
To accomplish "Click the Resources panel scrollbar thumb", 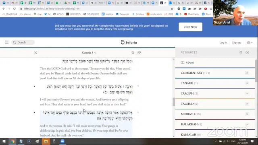I will (x=256, y=71).
